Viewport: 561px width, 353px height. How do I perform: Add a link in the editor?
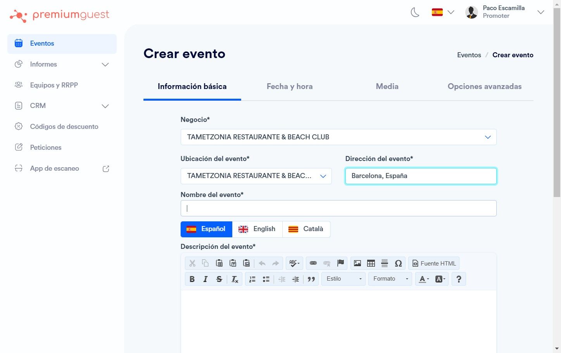313,263
